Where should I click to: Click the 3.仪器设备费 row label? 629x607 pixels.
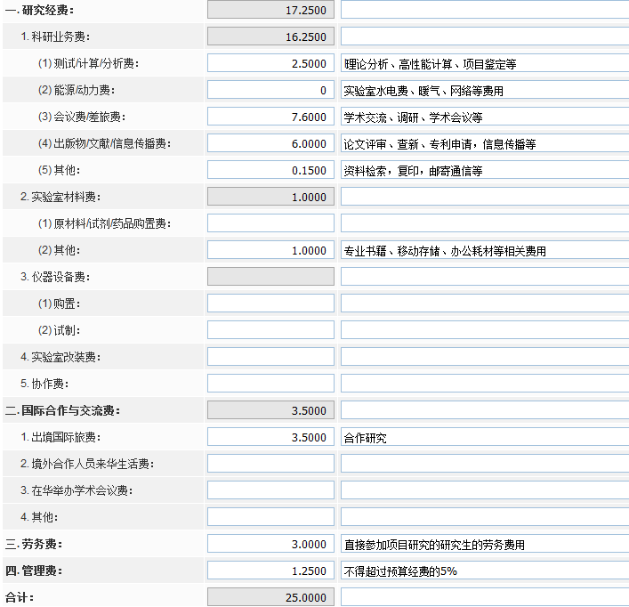click(55, 277)
